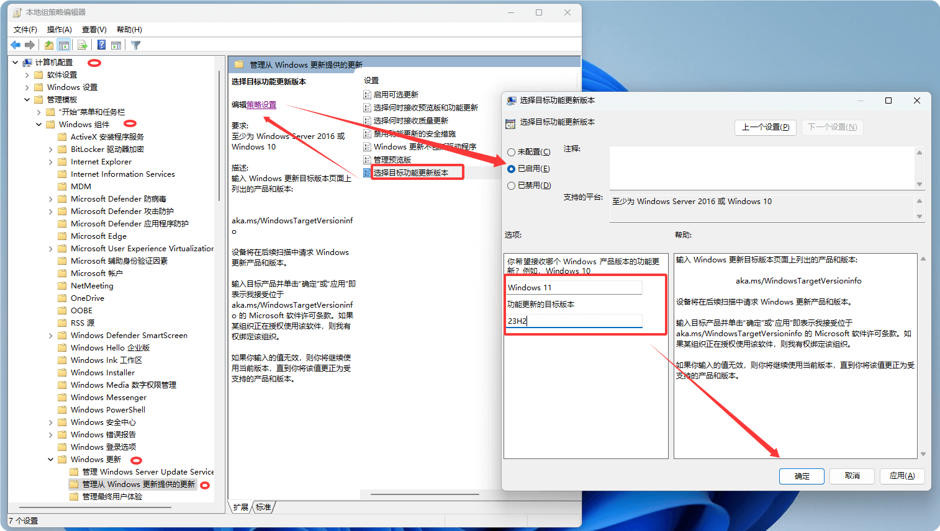Click the icon beside 选择何时接收预览版和功能更新
Viewport: 940px width, 531px height.
pyautogui.click(x=367, y=107)
